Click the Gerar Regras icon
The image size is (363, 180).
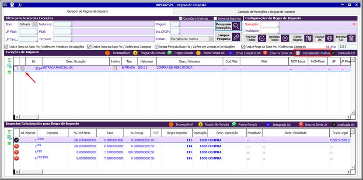(x=308, y=38)
